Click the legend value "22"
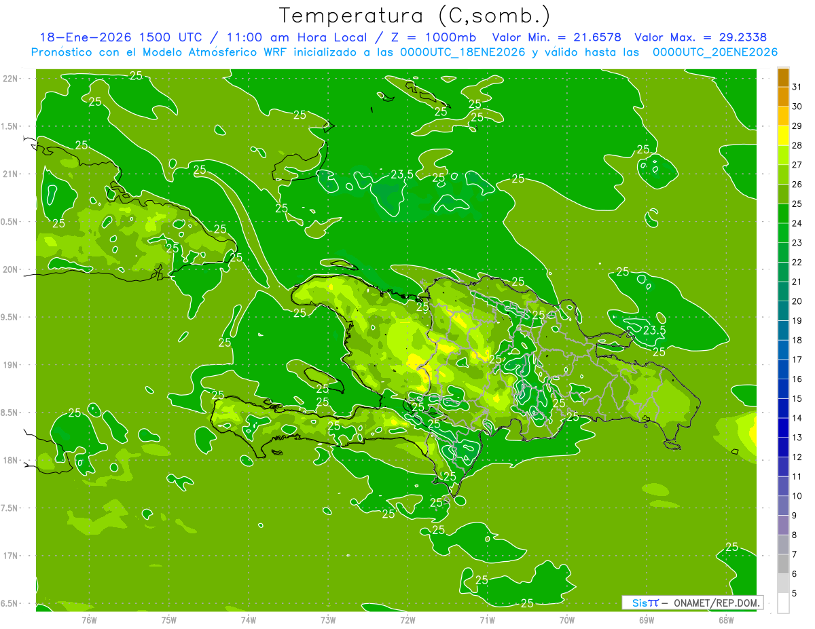815x629 pixels. [797, 262]
